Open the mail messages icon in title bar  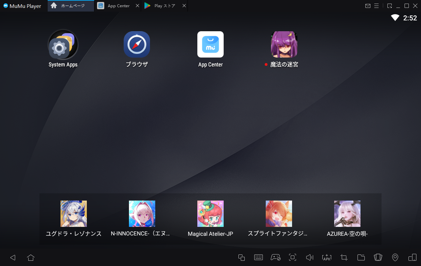click(x=368, y=6)
